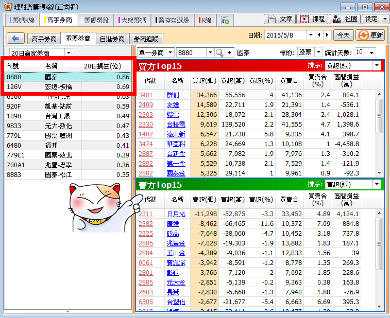Viewport: 390px width, 318px height.
Task: Open the 單一券商 dropdown
Action: click(170, 52)
